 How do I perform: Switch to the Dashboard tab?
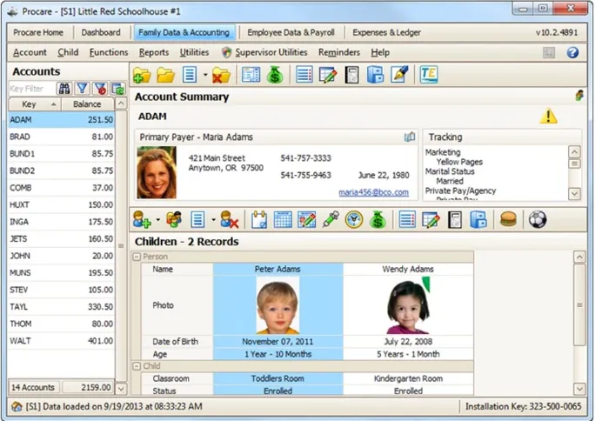click(x=101, y=32)
